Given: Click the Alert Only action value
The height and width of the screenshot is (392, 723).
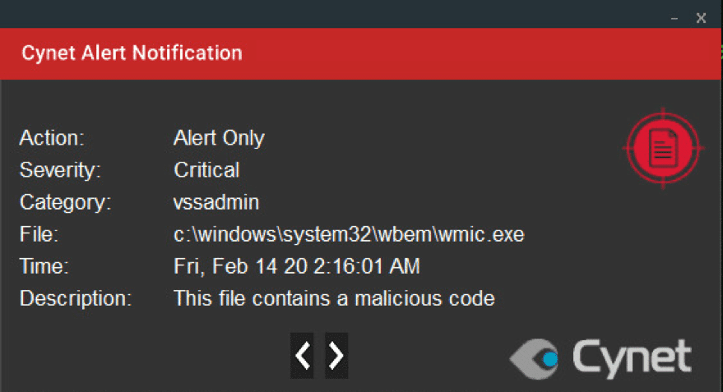Looking at the screenshot, I should click(219, 138).
